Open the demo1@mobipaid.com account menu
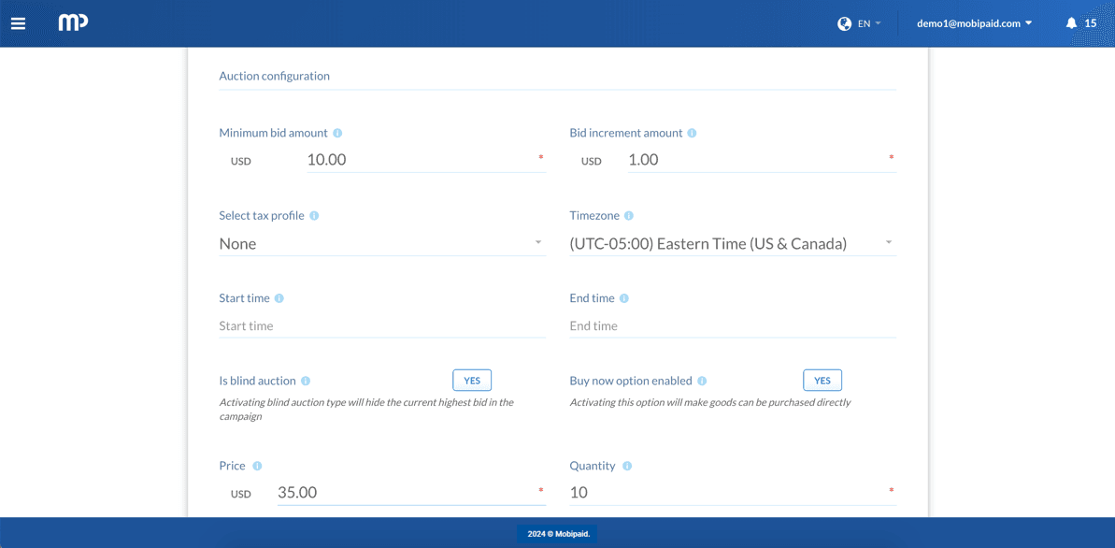 pyautogui.click(x=974, y=23)
